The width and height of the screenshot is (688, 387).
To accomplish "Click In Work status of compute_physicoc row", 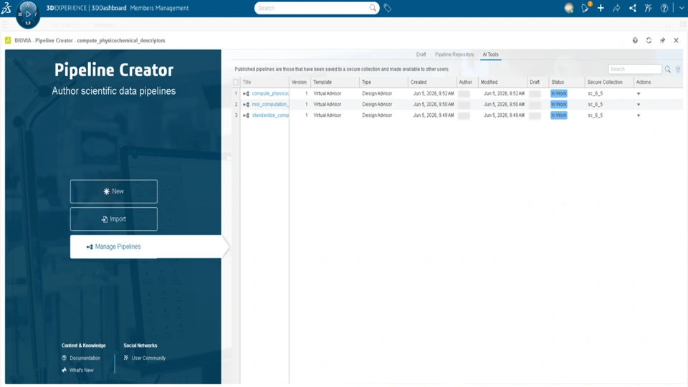I will (559, 93).
